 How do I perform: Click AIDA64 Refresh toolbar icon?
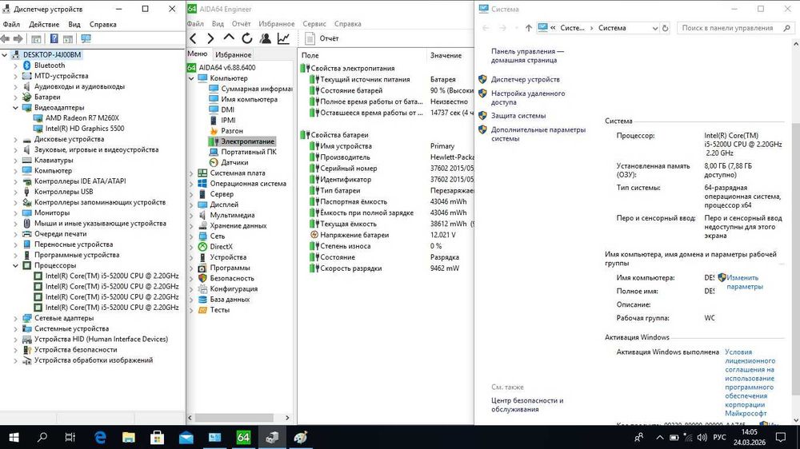pos(247,38)
